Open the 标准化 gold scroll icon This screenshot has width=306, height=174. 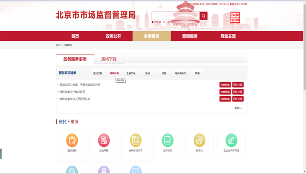[199, 140]
